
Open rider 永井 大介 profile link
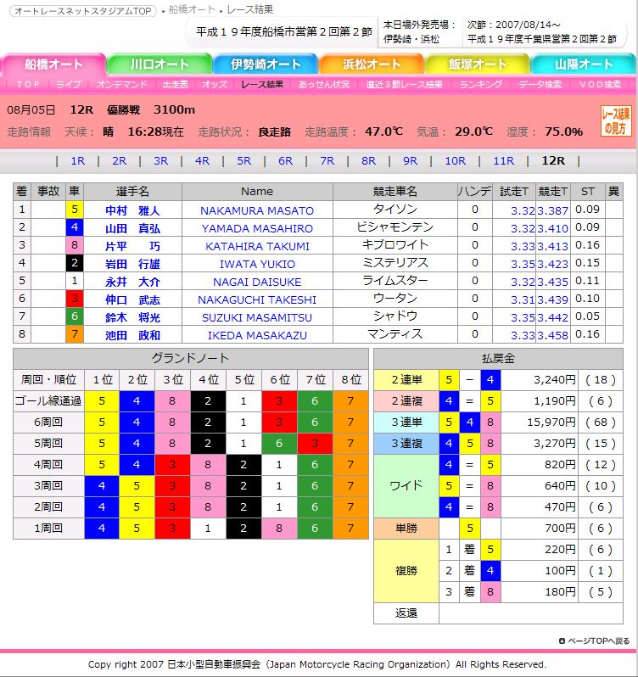pyautogui.click(x=132, y=282)
